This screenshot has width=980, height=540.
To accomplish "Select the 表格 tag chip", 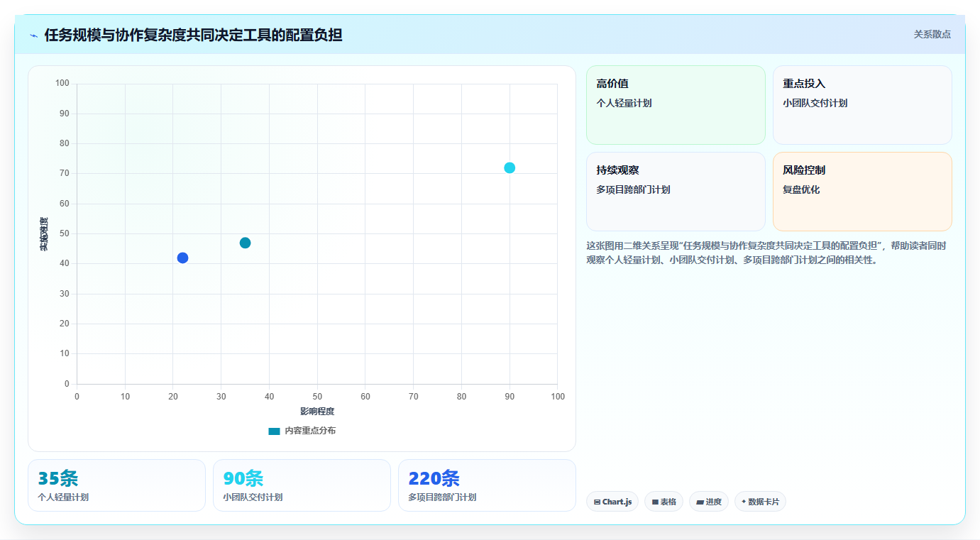I will (x=664, y=502).
